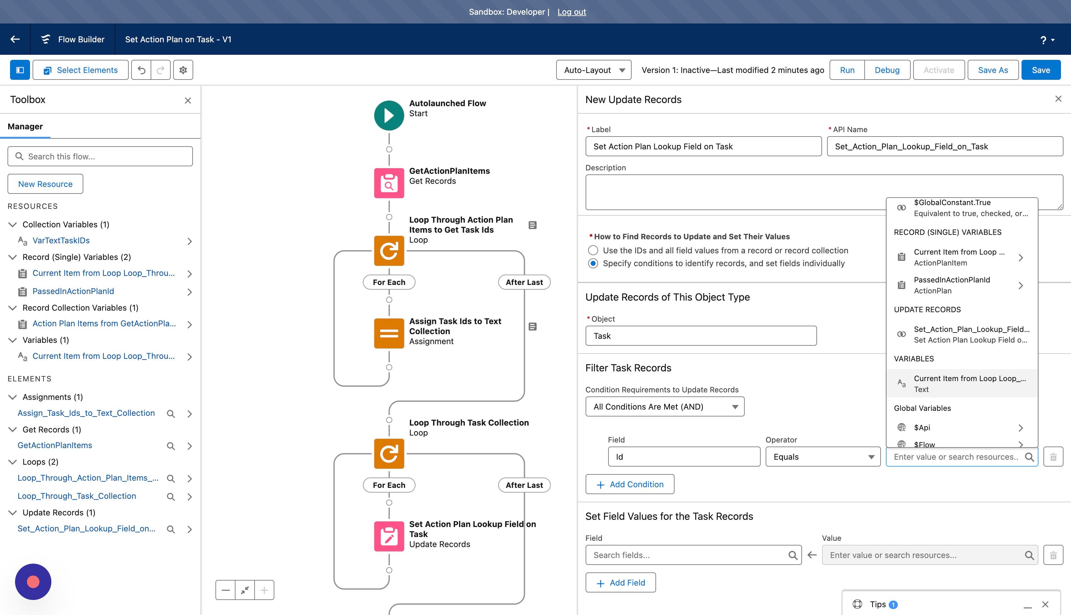
Task: Click the Assign Task Ids assignment icon
Action: (x=389, y=333)
